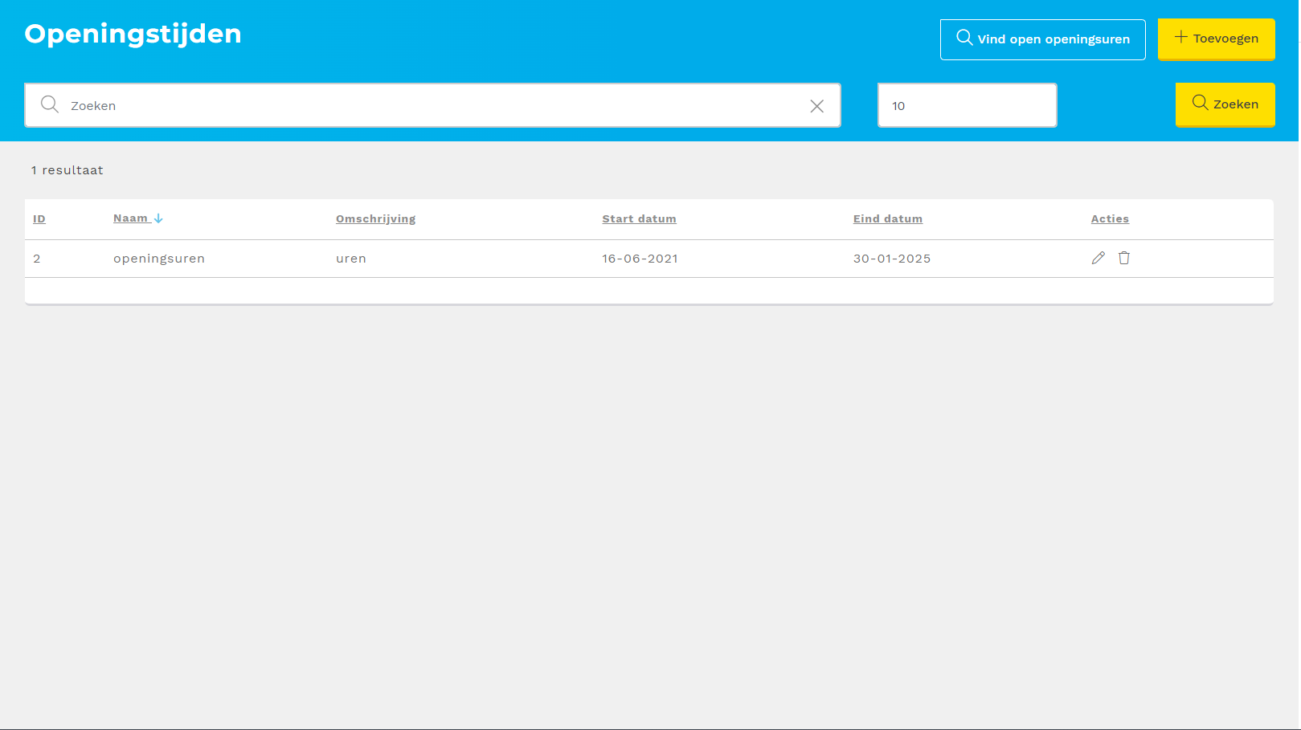
Task: Delete the openingsuren row with trash icon
Action: (1124, 258)
